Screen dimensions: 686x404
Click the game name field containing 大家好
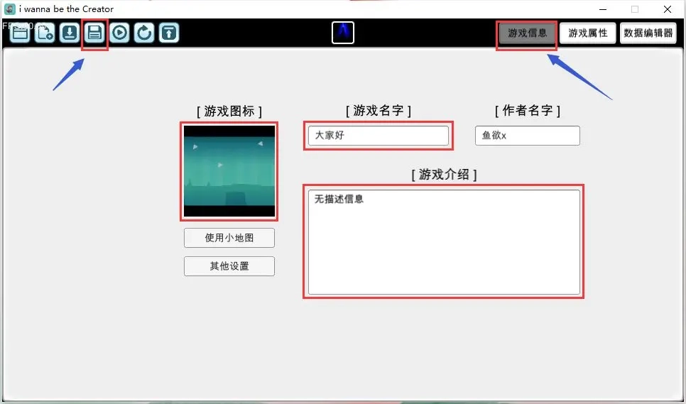point(378,136)
